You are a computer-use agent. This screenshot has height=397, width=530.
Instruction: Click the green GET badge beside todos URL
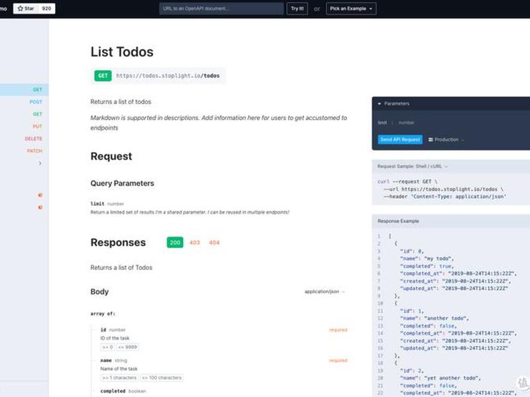(x=103, y=75)
